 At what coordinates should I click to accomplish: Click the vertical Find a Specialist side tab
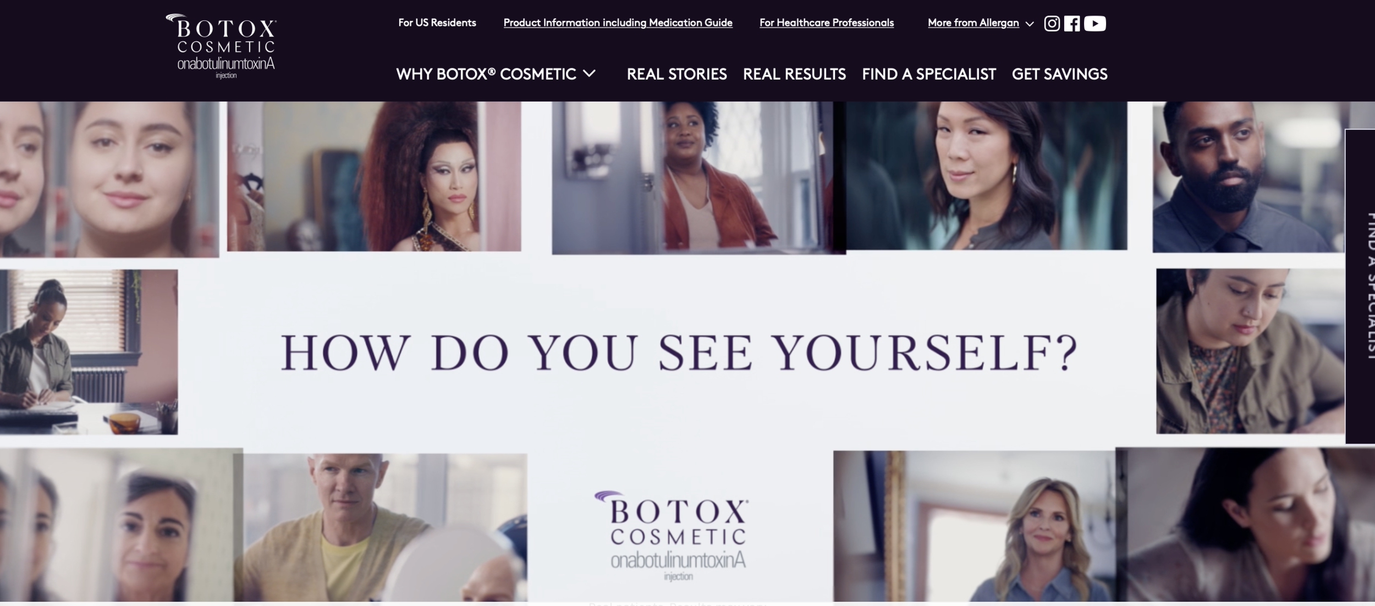pos(1360,286)
